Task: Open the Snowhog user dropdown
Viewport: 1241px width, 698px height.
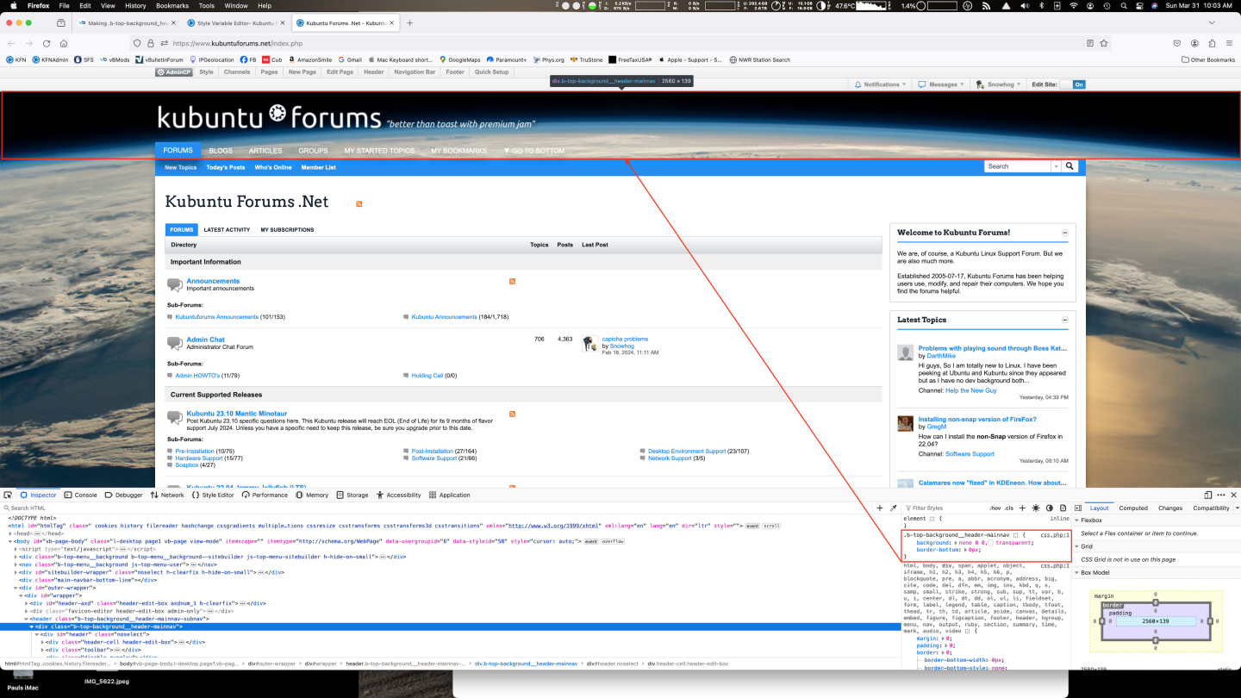Action: pyautogui.click(x=999, y=84)
